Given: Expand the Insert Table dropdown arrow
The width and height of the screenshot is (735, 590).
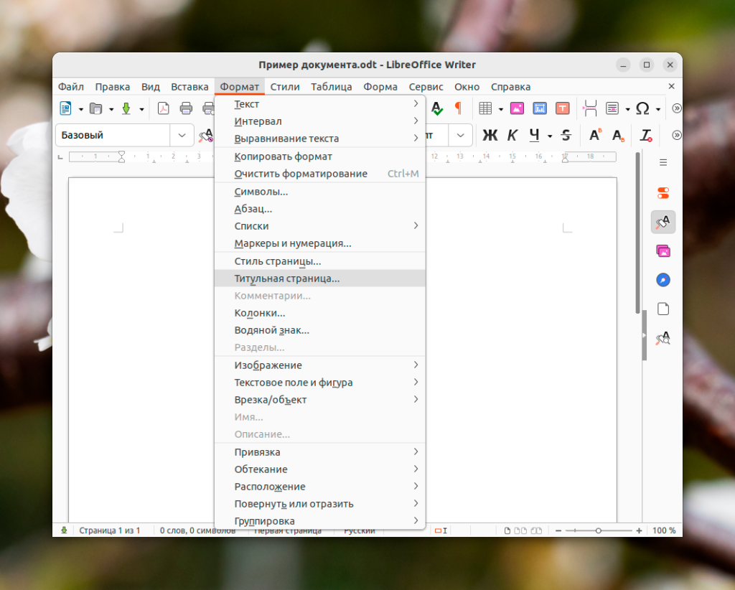Looking at the screenshot, I should click(500, 109).
